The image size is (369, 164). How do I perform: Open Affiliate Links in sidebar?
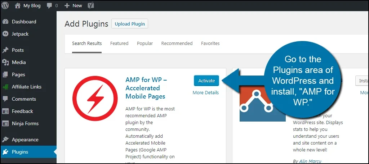26,87
